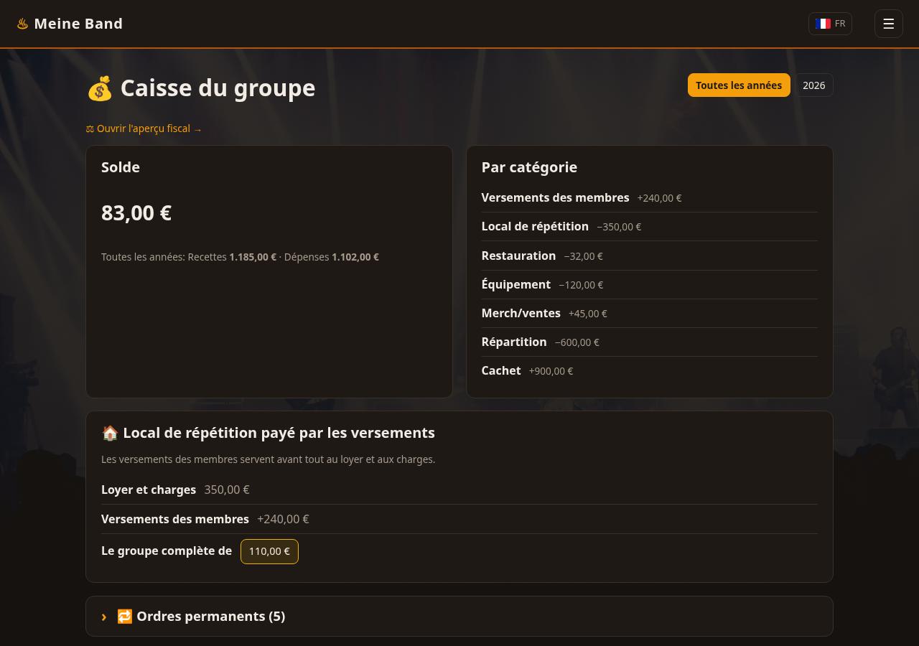Click the repeat icon beside Ordres permanents
Screen dimensions: 919x646
tap(125, 617)
